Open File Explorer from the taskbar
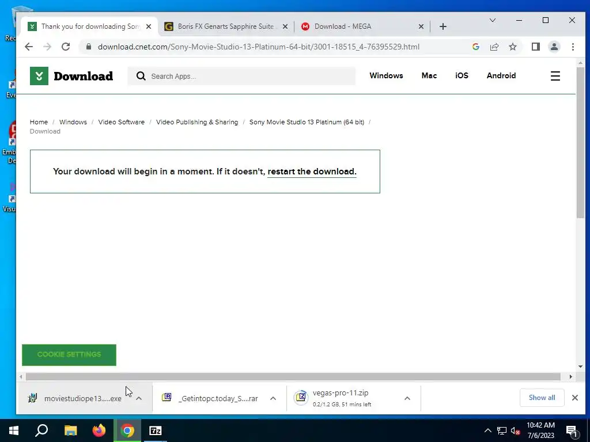 [x=70, y=430]
